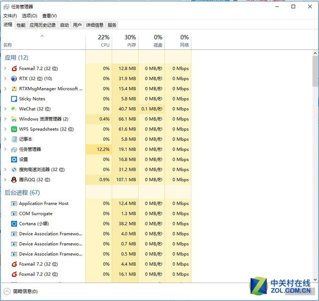Screen dimensions: 319x301
Task: Click the 设置 gear icon
Action: (x=14, y=160)
